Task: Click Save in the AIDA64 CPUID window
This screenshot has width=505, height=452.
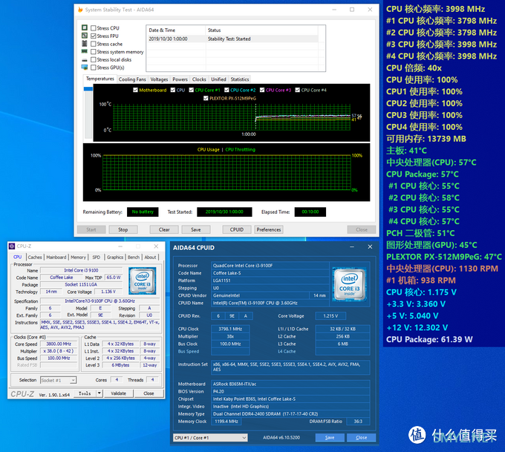Action: pos(330,437)
